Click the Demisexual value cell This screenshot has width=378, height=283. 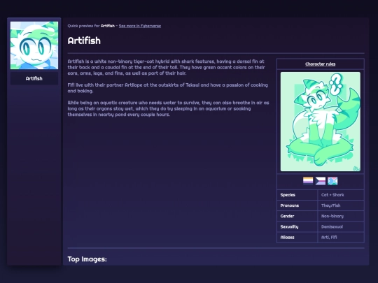coord(341,226)
